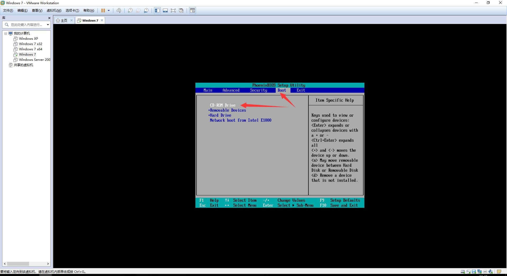Toggle the library sidebar visibility

[x=157, y=11]
